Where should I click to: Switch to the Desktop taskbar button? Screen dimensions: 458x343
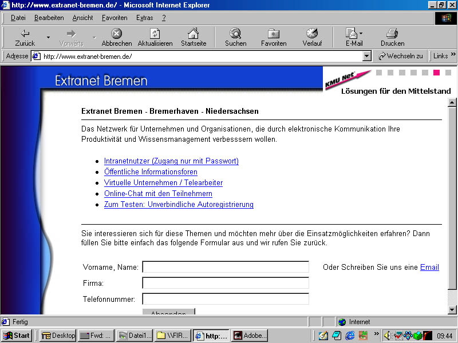[58, 336]
